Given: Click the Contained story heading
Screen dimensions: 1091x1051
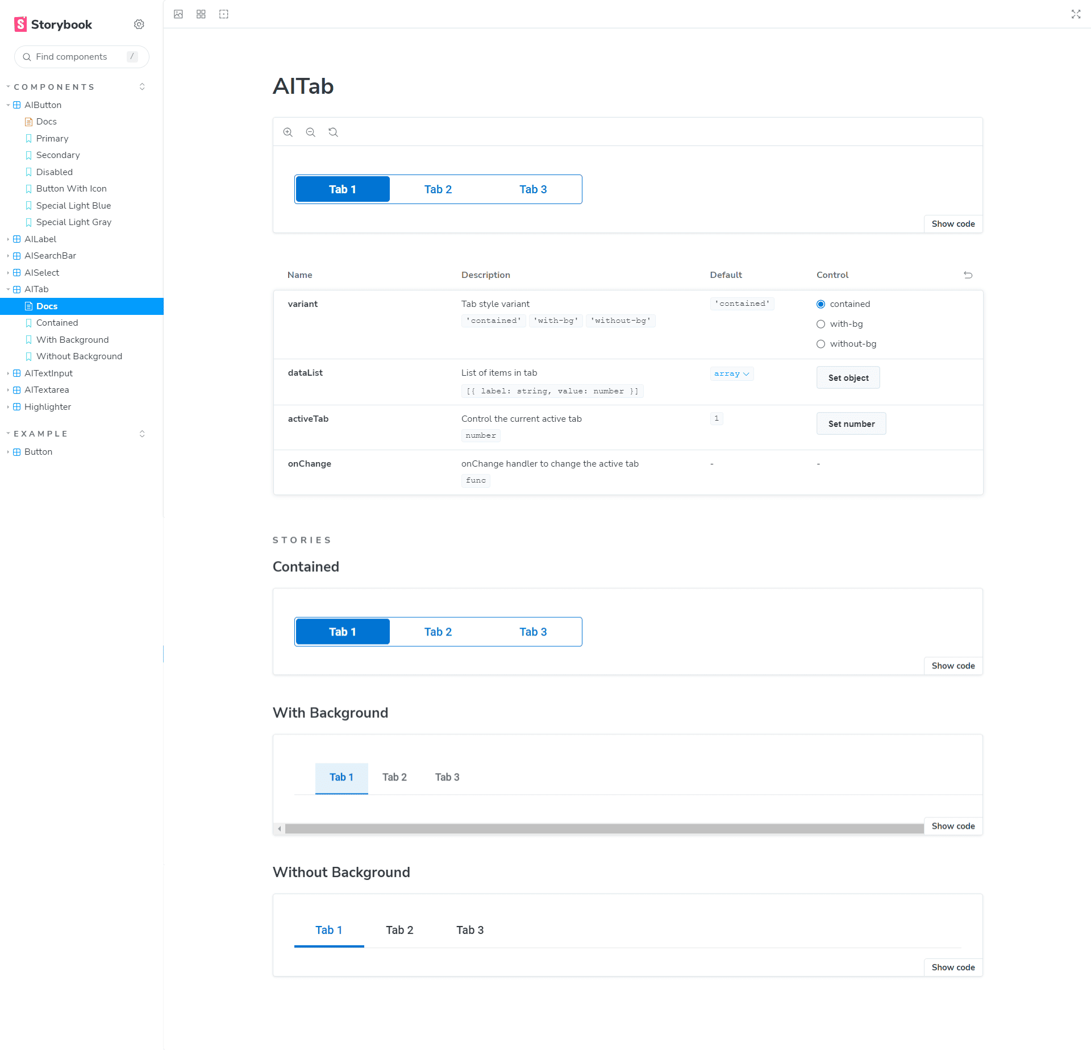Looking at the screenshot, I should (306, 567).
